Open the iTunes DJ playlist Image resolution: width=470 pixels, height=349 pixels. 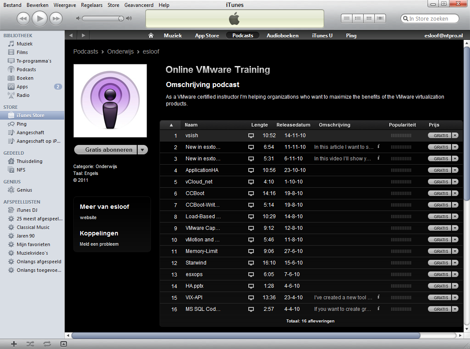27,210
